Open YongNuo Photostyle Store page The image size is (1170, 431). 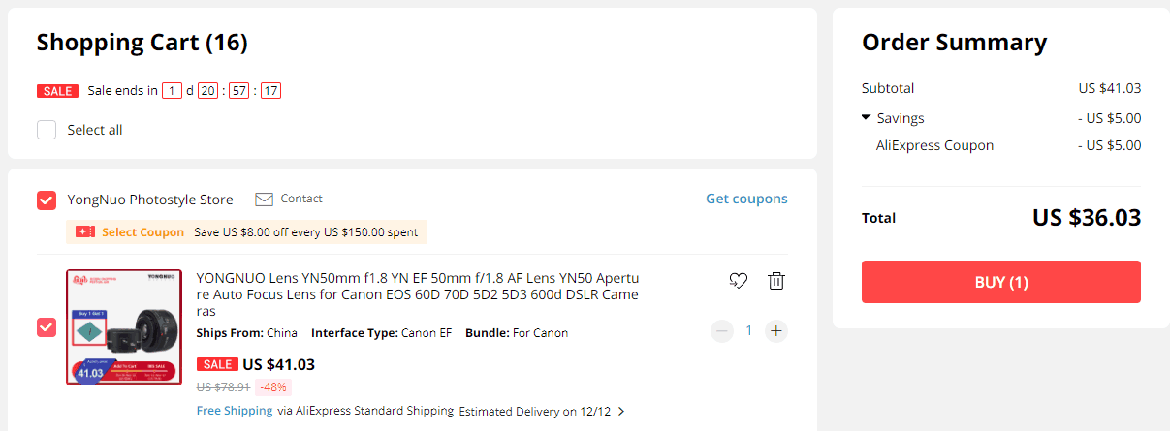pos(150,200)
